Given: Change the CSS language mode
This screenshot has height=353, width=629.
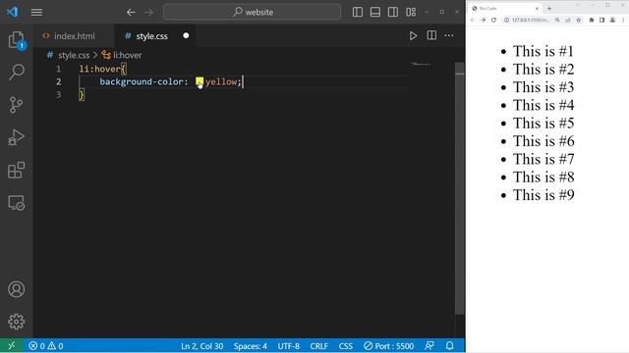Looking at the screenshot, I should click(x=345, y=346).
